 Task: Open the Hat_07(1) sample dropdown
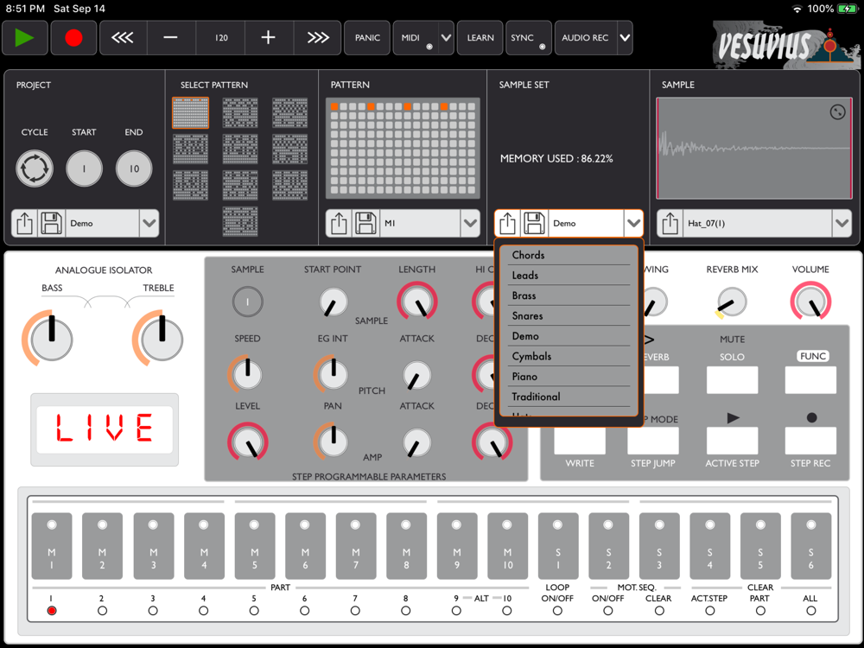tap(842, 223)
